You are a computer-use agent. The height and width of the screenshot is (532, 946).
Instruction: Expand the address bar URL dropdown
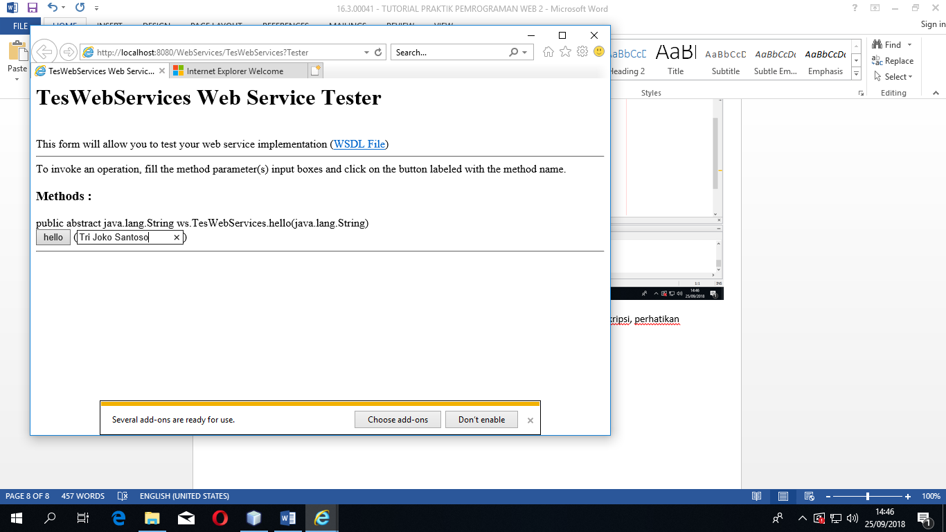click(366, 53)
